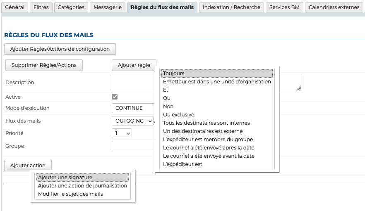
Task: Toggle the Active checkbox
Action: [115, 97]
